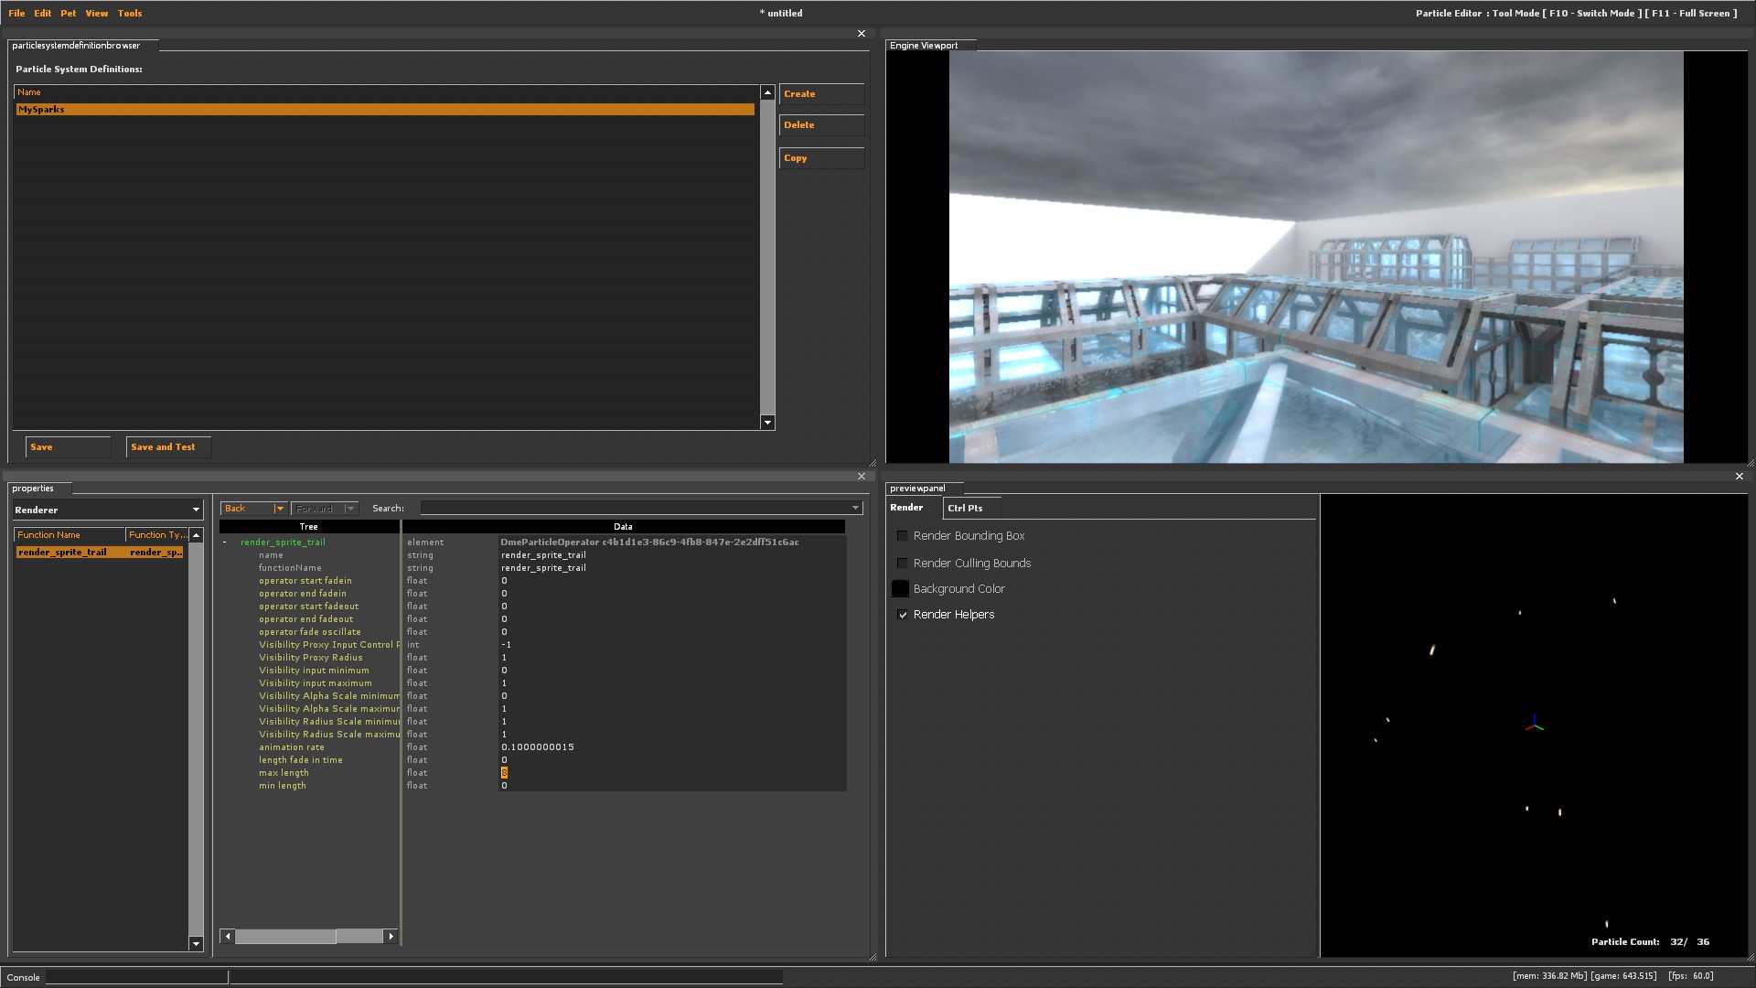The image size is (1756, 988).
Task: Click the Create button
Action: click(x=820, y=94)
